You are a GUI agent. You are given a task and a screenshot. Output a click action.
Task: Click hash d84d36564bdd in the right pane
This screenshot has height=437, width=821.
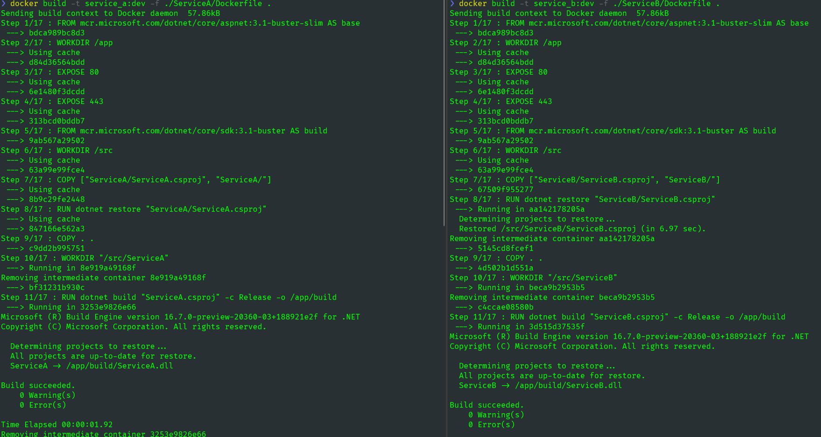pyautogui.click(x=506, y=62)
